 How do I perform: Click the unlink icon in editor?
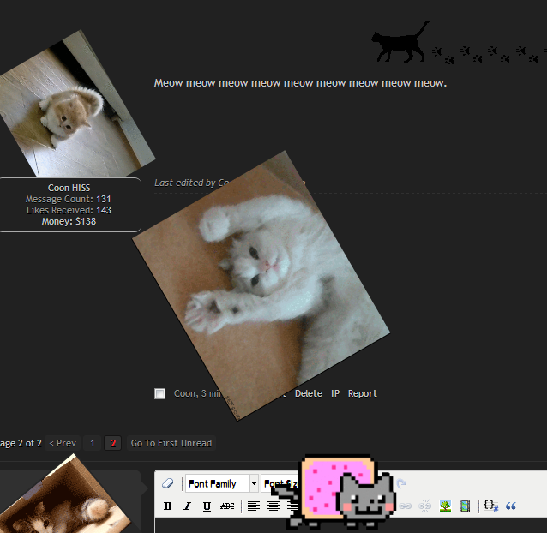tap(424, 506)
